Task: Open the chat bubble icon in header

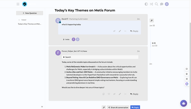Action: (x=162, y=4)
